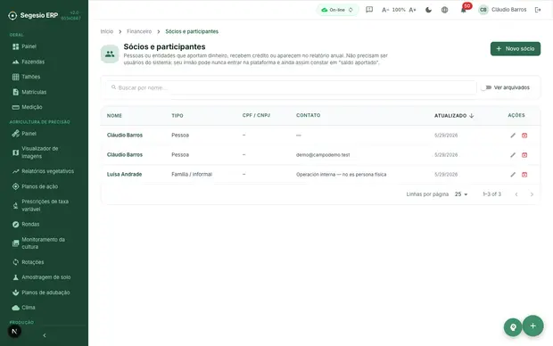Image resolution: width=553 pixels, height=346 pixels.
Task: Go to Início breadcrumb
Action: pyautogui.click(x=107, y=31)
